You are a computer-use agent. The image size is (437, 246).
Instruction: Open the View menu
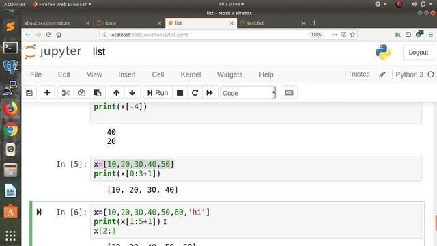click(x=94, y=74)
